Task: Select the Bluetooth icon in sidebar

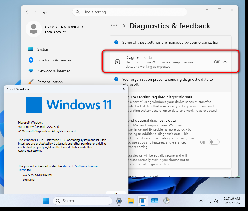Action: (31, 60)
